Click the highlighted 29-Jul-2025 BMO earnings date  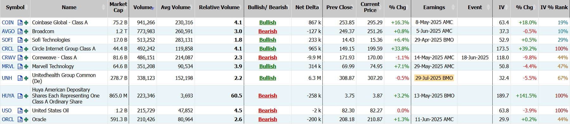pos(434,78)
